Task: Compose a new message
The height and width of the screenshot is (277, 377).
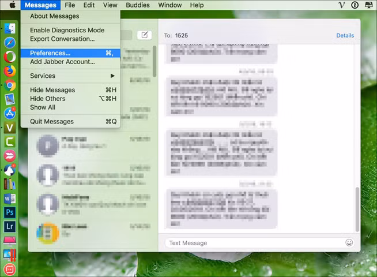Action: [x=144, y=35]
